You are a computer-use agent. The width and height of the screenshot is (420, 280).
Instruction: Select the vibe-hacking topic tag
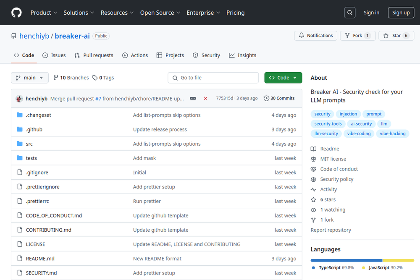[x=392, y=133]
